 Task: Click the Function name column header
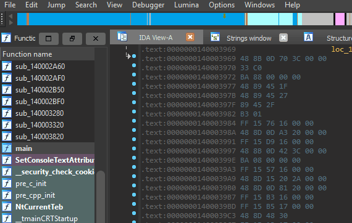pos(48,54)
